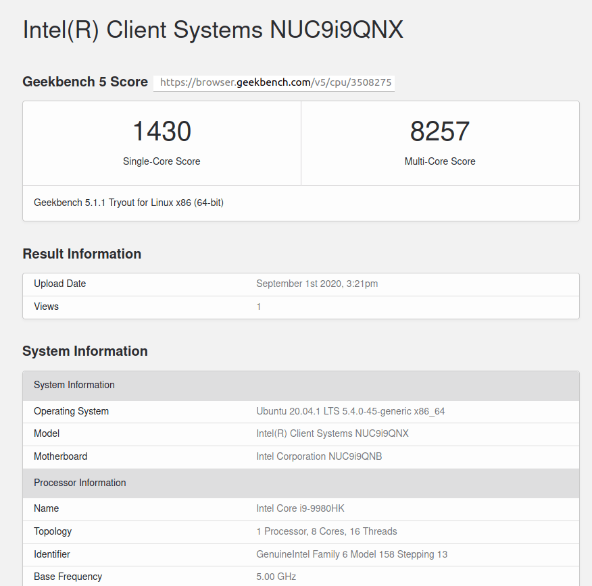Select the 5.00 GHz base frequency value
This screenshot has height=586, width=592.
click(276, 577)
